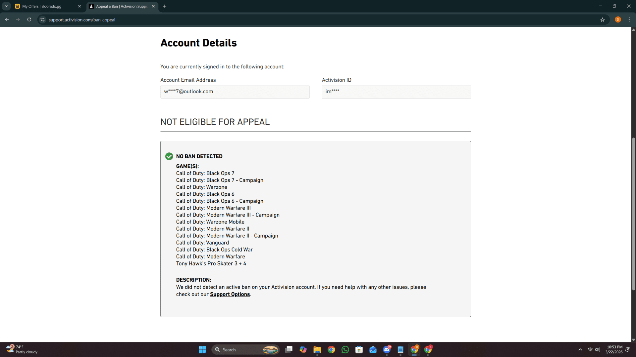The height and width of the screenshot is (357, 636).
Task: Open the Support Options link
Action: (230, 294)
